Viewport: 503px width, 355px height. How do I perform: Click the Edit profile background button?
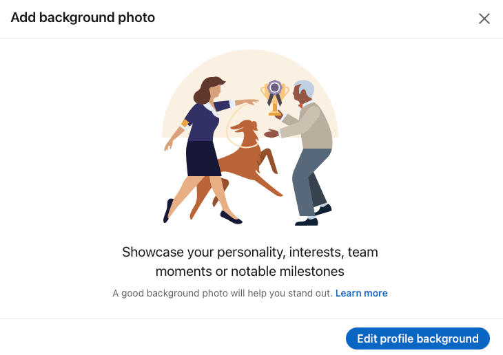pos(418,338)
